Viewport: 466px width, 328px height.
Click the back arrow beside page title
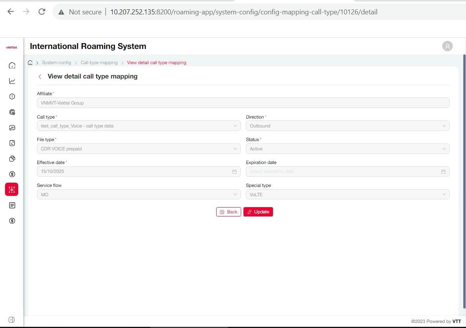click(x=40, y=77)
